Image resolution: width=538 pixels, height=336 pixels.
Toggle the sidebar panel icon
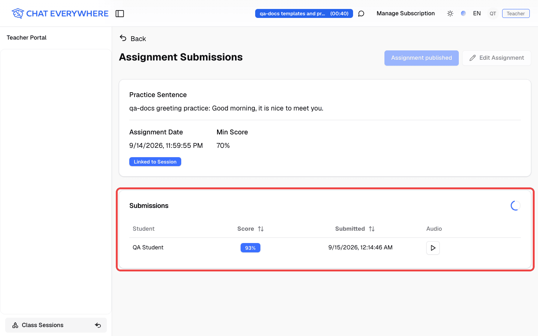click(120, 13)
